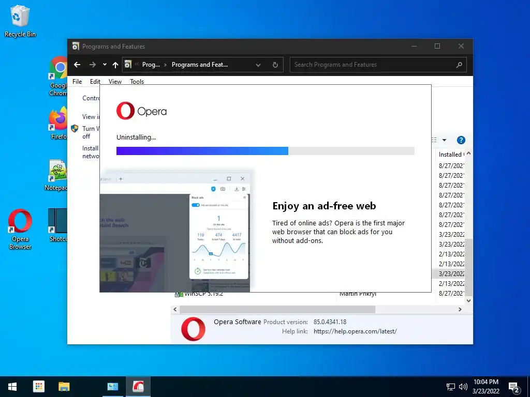The height and width of the screenshot is (397, 530).
Task: Open the Firefox desktop shortcut
Action: click(x=58, y=124)
